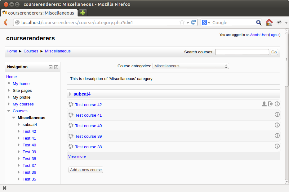Click the info icon for Test course 38
This screenshot has height=192, width=289.
277,146
